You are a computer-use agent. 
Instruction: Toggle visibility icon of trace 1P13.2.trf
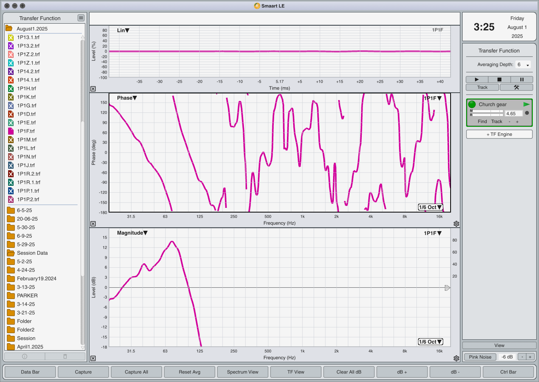[x=11, y=46]
